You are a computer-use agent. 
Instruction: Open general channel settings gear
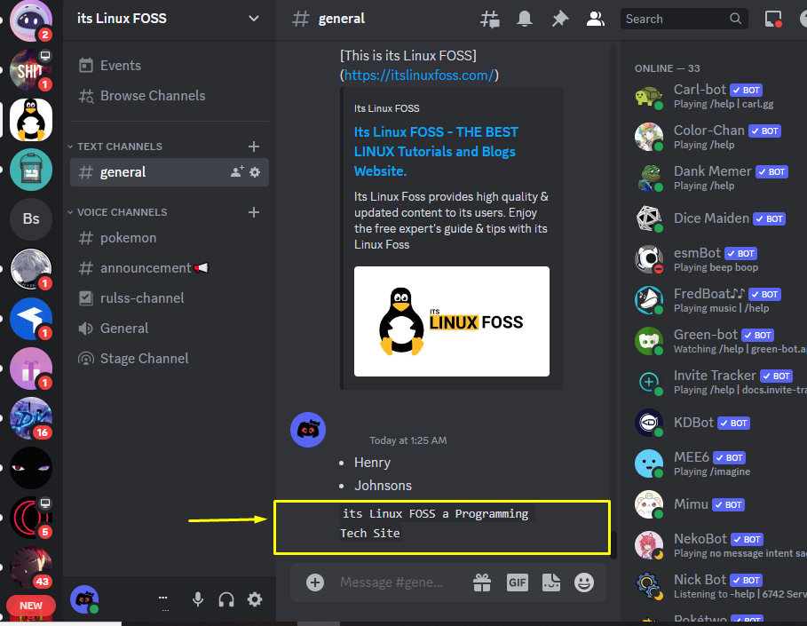(x=256, y=172)
